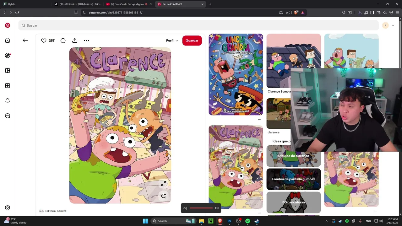
Task: Open the Windows Start button
Action: click(145, 221)
